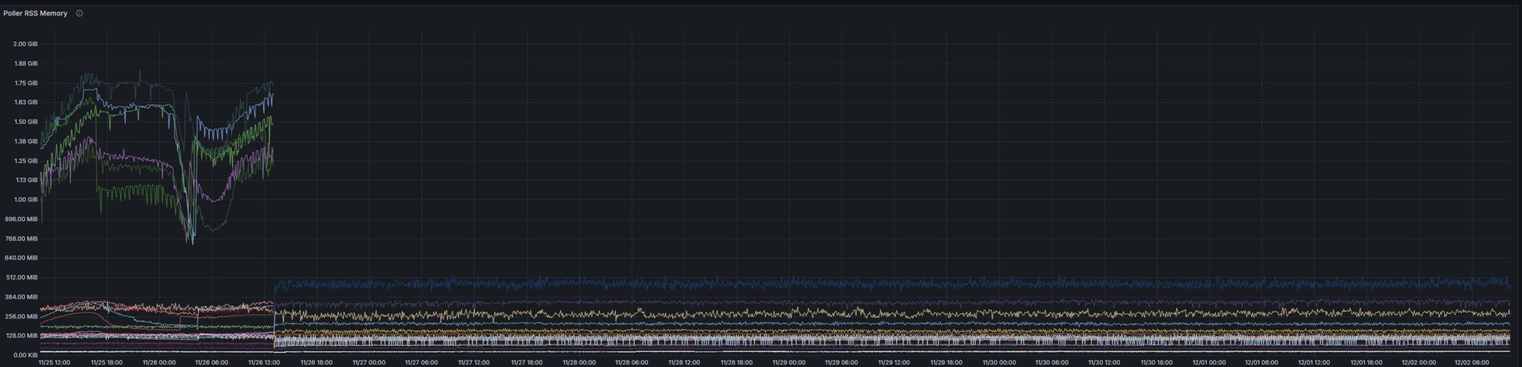Click the 256.00 MiB y-axis label
The width and height of the screenshot is (1522, 367).
pos(23,317)
